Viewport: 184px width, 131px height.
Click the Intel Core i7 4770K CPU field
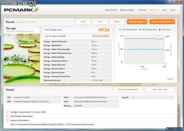coord(37,97)
